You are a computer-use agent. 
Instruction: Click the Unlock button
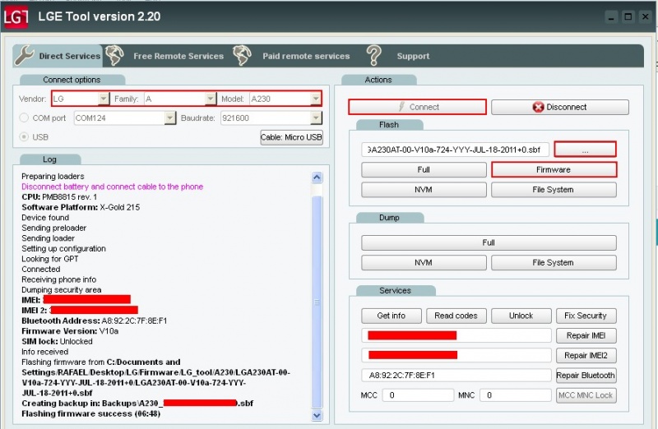(521, 316)
